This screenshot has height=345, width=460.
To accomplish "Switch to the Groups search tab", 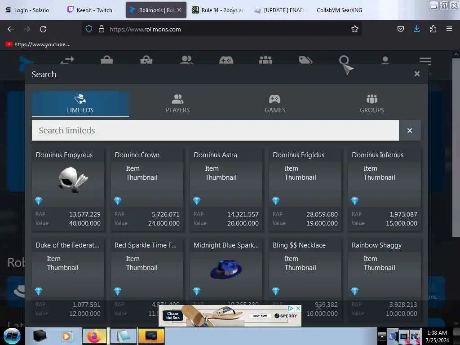I will click(372, 104).
